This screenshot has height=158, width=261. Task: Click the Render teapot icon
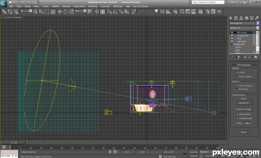[x=219, y=11]
